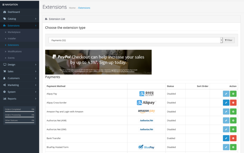Edit Alipay Cross-border settings

(226, 103)
